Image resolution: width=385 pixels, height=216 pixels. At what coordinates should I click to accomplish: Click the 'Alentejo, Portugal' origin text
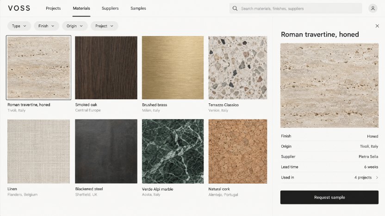(x=223, y=195)
